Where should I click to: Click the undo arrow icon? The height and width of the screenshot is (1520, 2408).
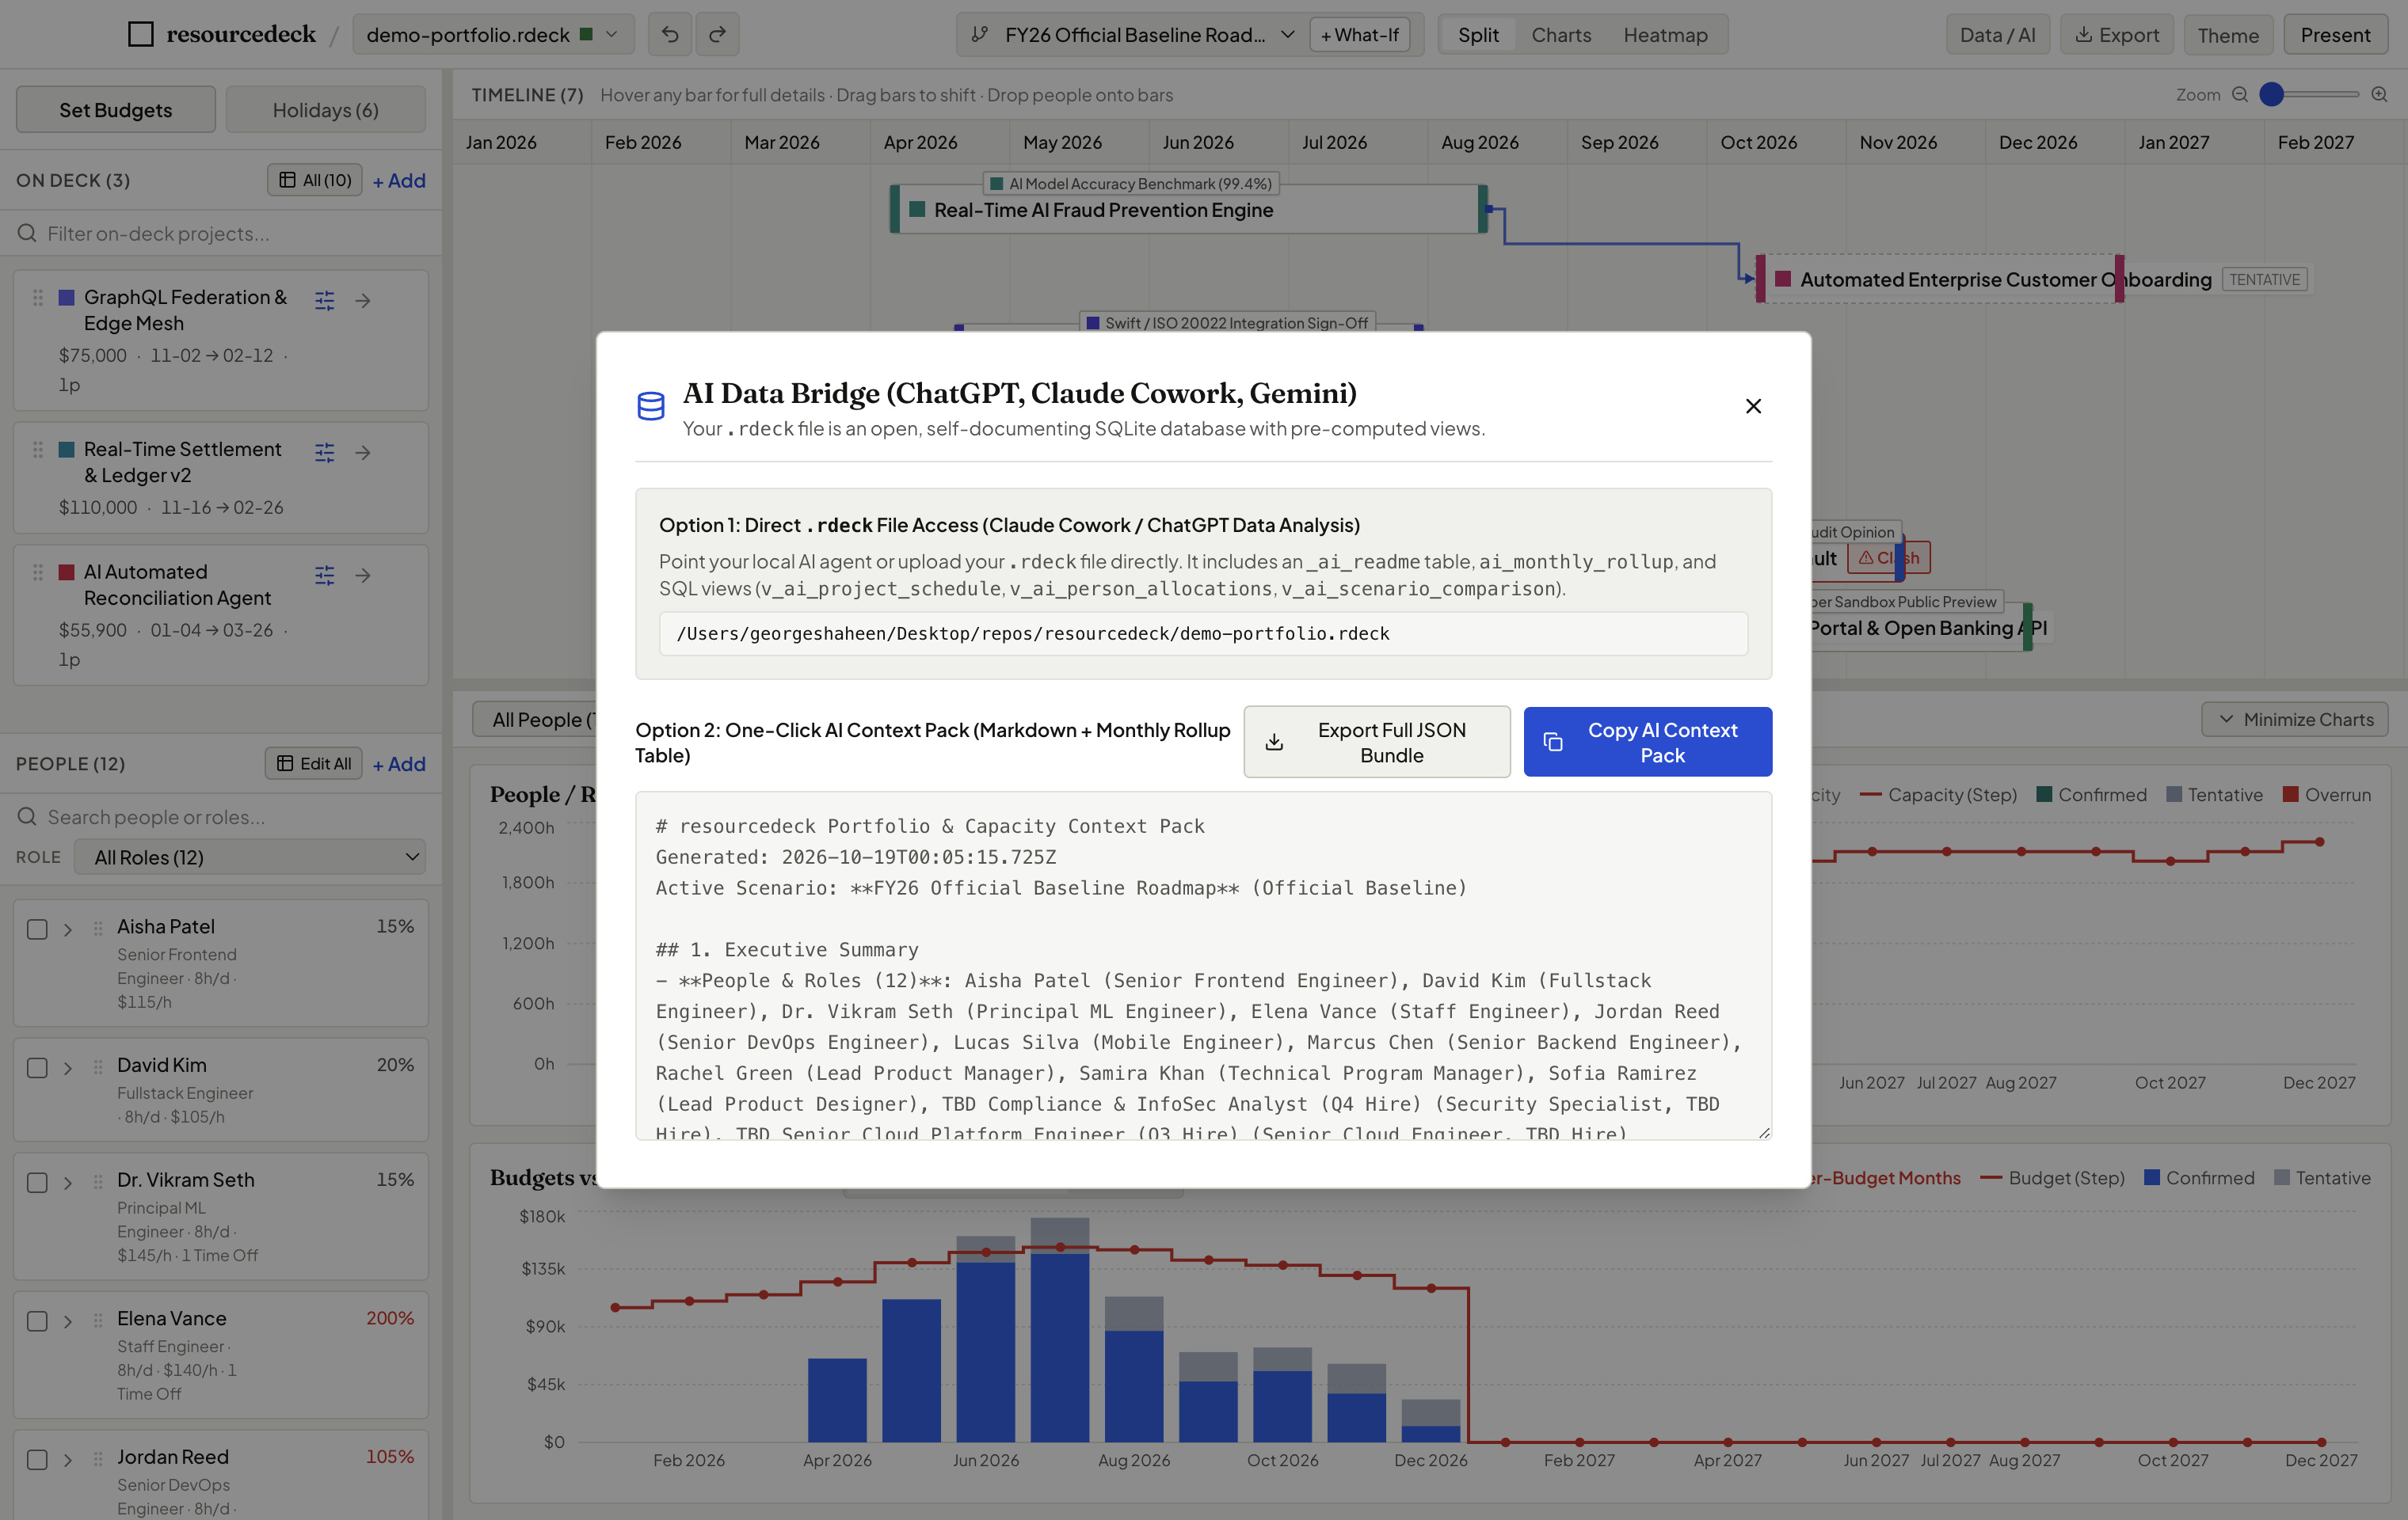pos(669,35)
